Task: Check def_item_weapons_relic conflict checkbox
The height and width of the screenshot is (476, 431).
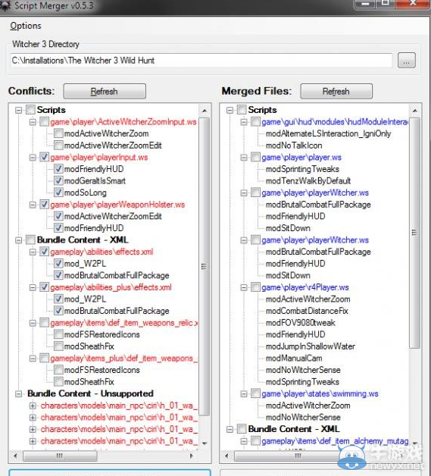Action: coord(44,323)
